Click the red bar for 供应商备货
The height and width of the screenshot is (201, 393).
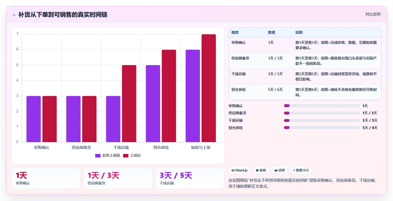[89, 119]
